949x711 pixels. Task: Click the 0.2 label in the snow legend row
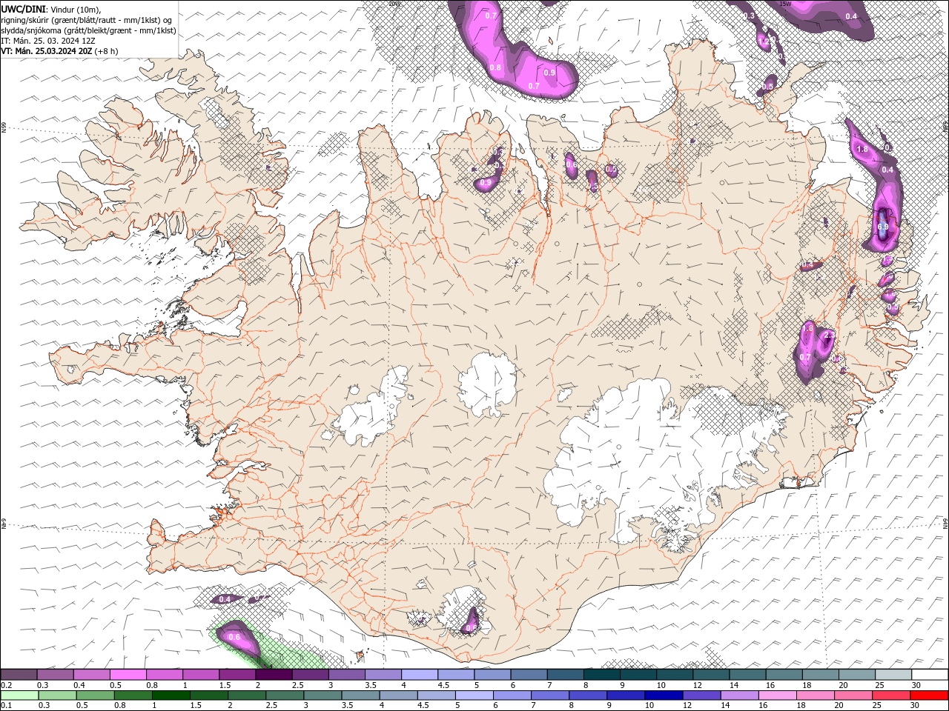point(6,685)
